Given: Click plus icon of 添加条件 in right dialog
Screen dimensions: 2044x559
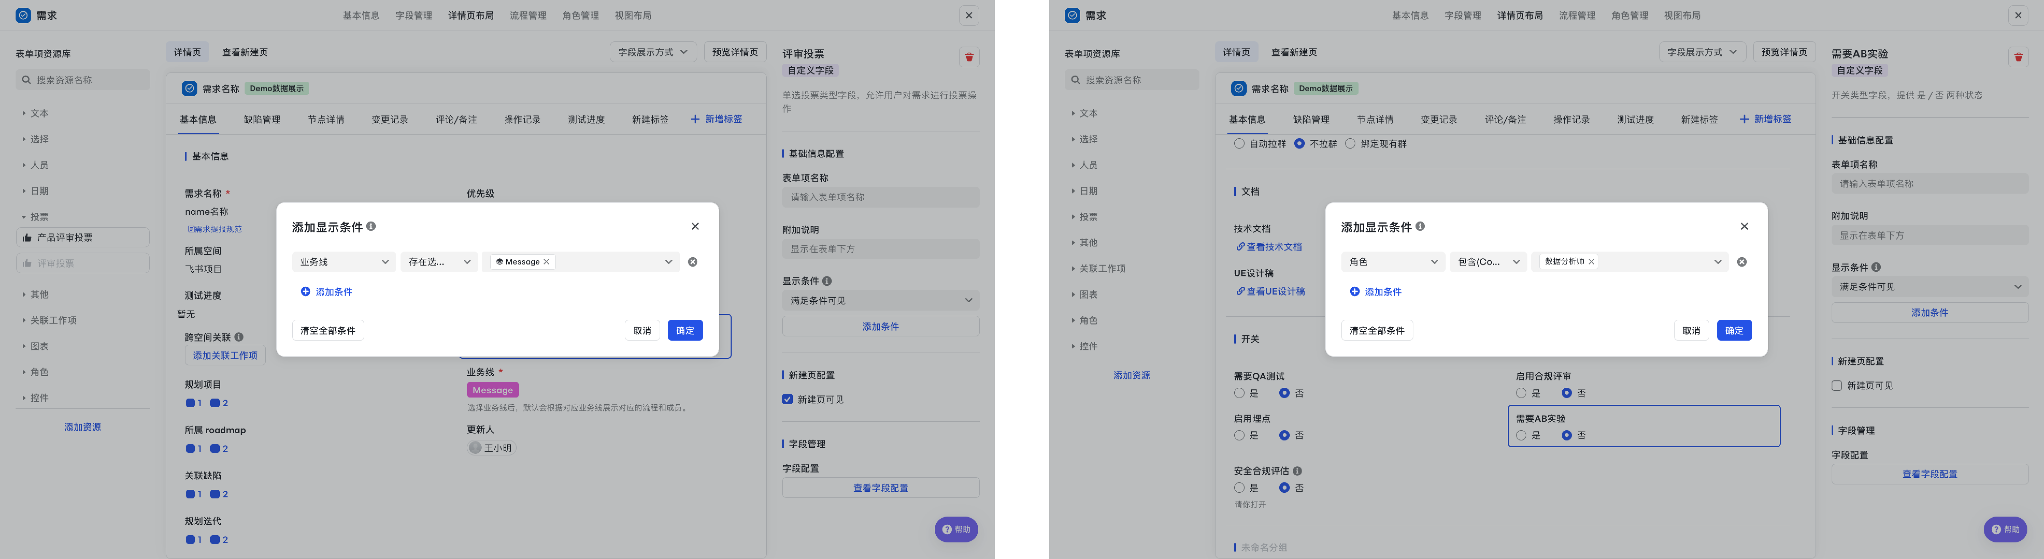Looking at the screenshot, I should 1354,292.
